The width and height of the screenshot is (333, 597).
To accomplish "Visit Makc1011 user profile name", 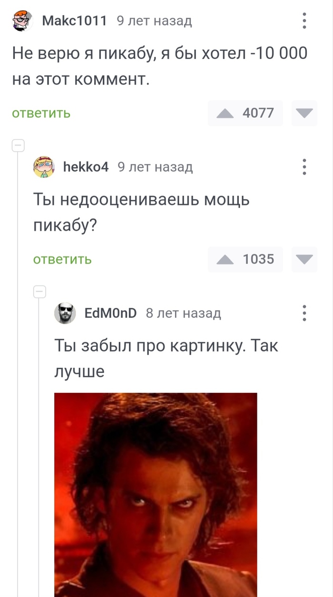I will [74, 20].
